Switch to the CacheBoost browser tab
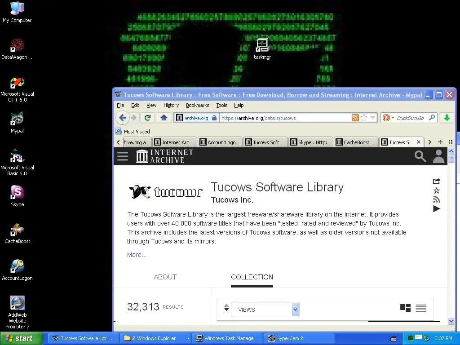Screen dimensions: 460x345 click(x=356, y=142)
